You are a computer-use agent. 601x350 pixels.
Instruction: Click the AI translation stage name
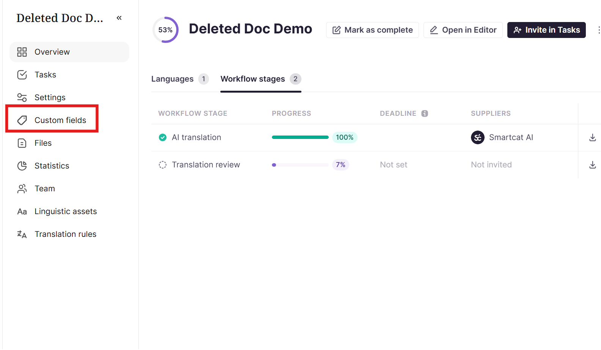[196, 137]
